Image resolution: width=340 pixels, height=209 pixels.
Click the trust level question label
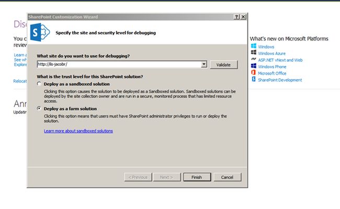90,76
